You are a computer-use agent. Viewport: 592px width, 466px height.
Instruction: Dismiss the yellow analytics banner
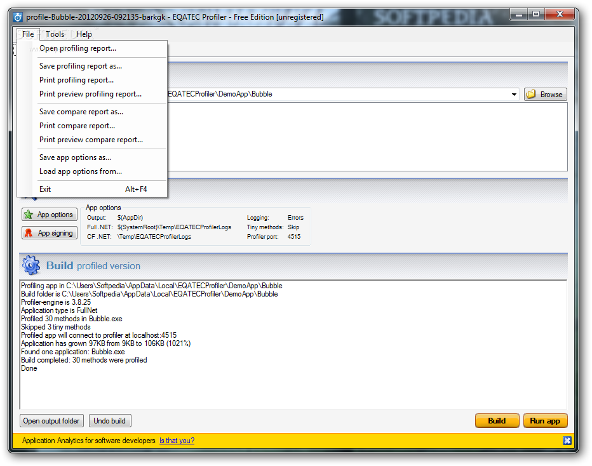click(x=567, y=441)
